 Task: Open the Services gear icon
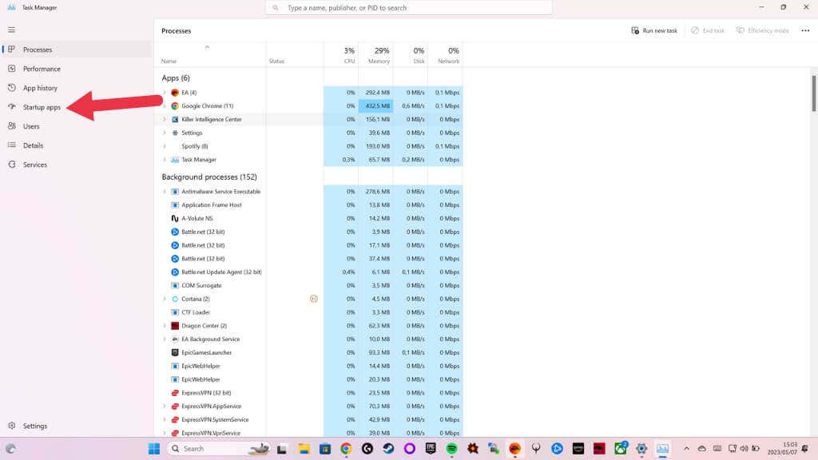click(x=11, y=165)
